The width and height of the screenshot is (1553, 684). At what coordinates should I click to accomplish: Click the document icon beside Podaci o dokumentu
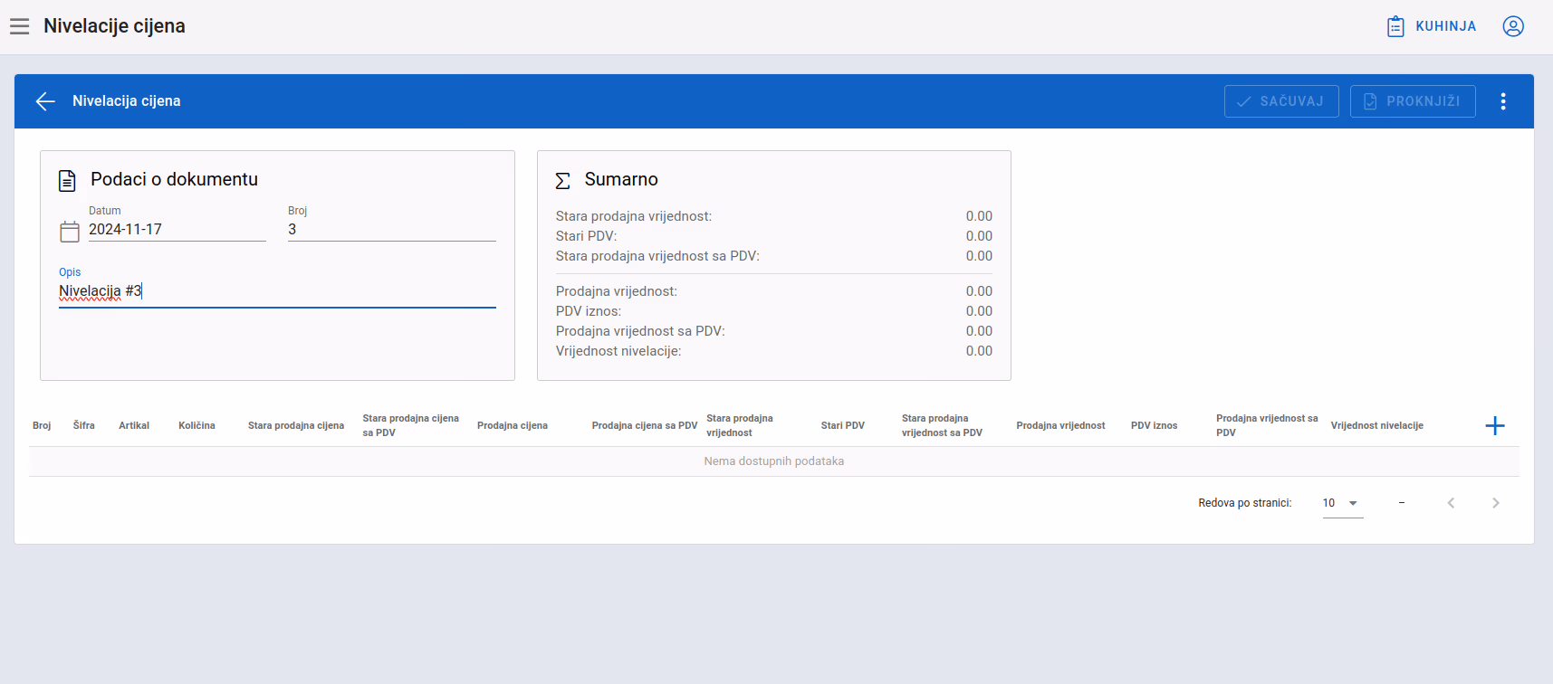tap(67, 180)
